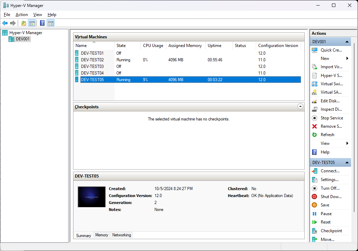
Task: Click Stop Service icon
Action: [x=315, y=118]
